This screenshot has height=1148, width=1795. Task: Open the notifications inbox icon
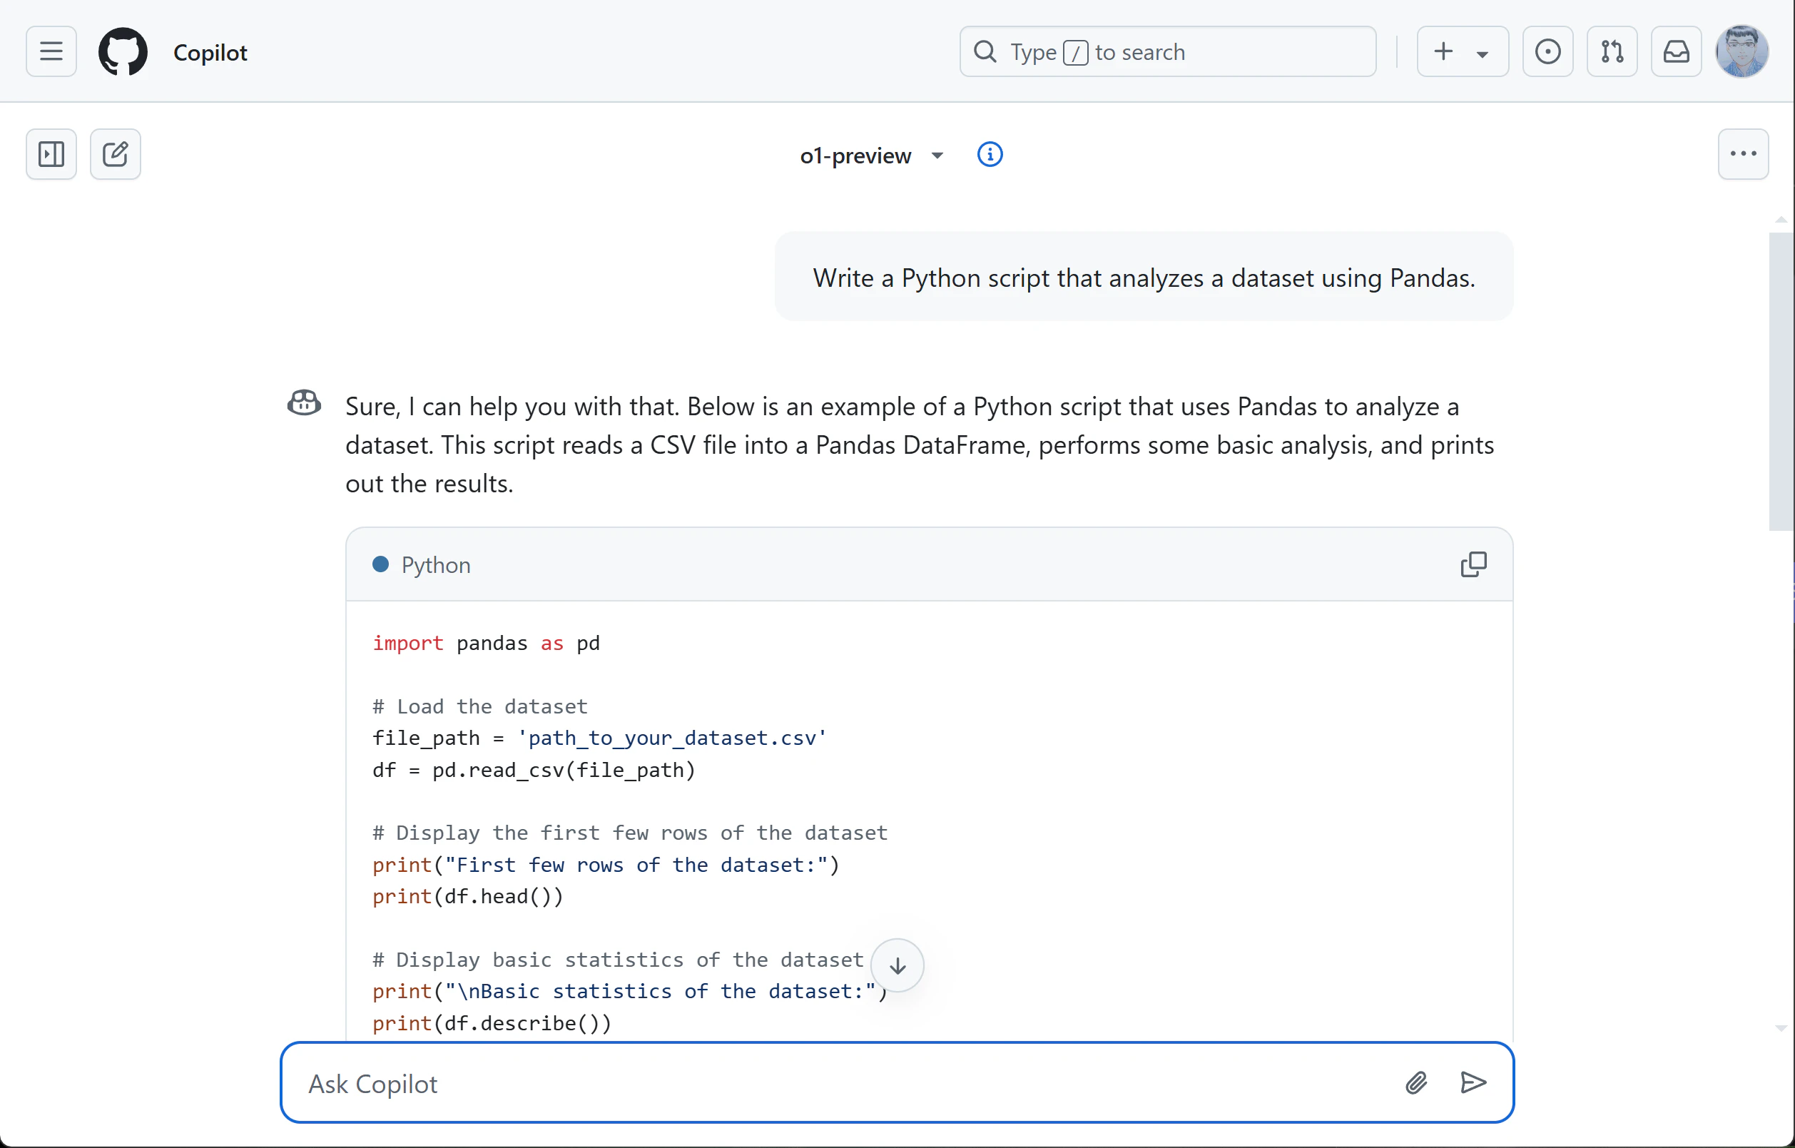pyautogui.click(x=1676, y=51)
